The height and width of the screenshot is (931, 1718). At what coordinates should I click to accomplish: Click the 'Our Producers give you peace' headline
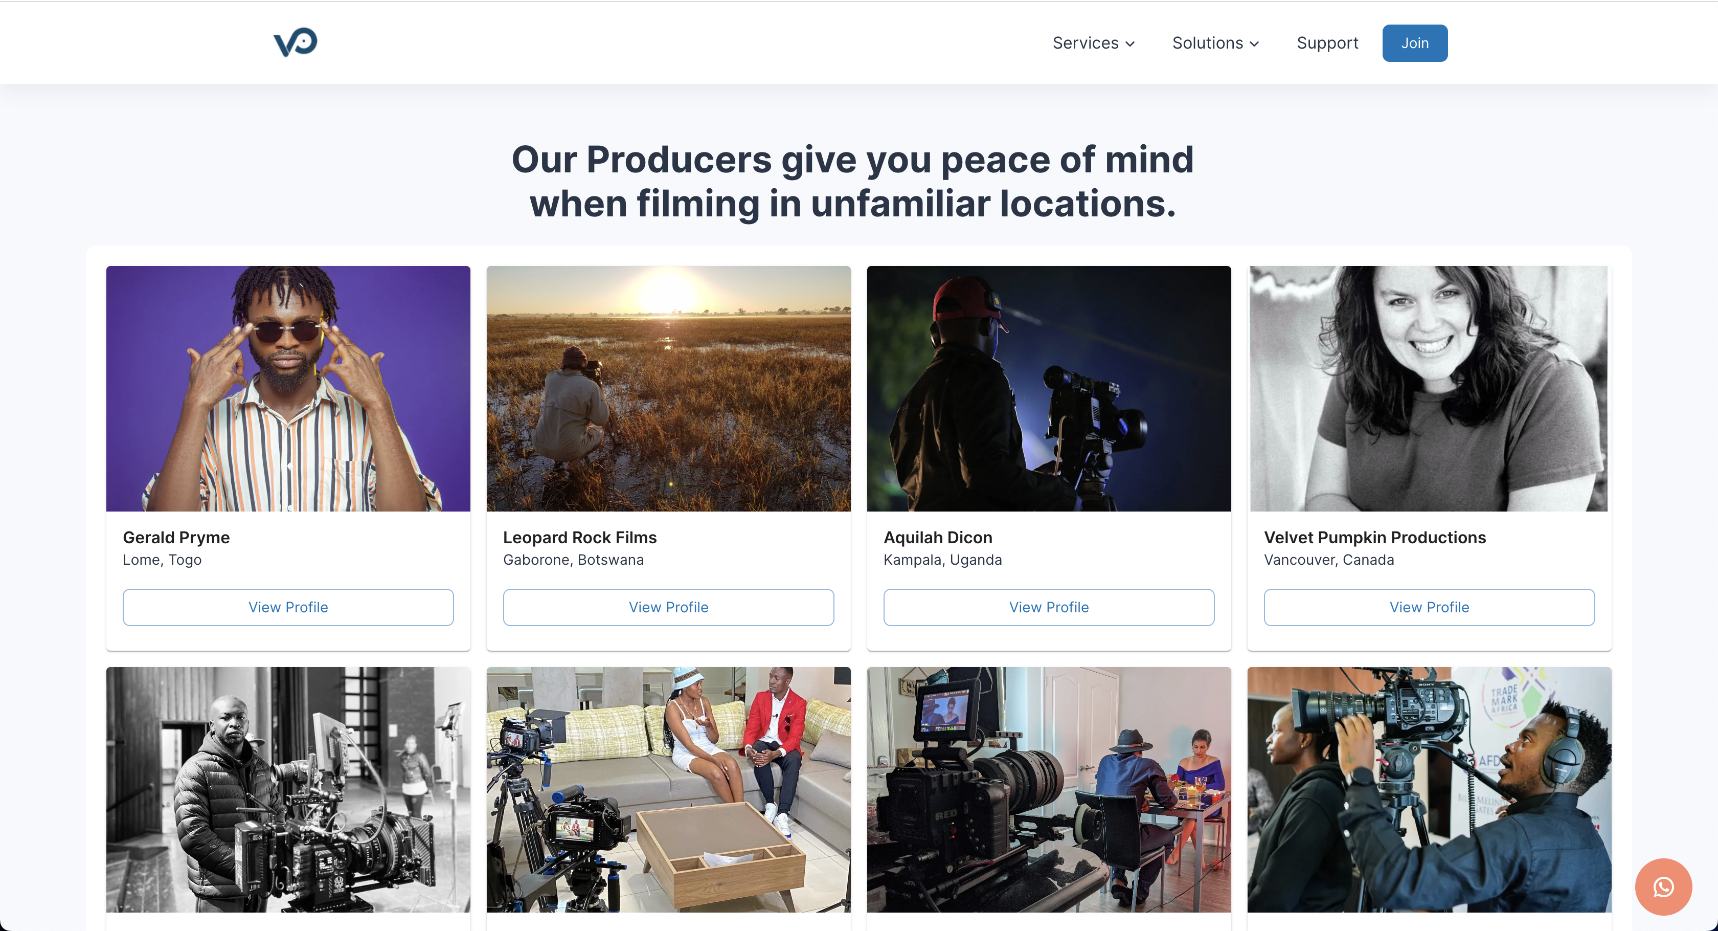pyautogui.click(x=852, y=182)
